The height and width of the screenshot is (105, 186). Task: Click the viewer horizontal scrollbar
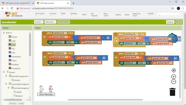(x=105, y=100)
